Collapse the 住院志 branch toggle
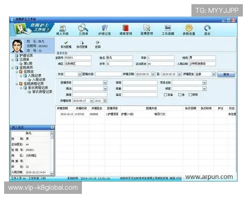 pyautogui.click(x=17, y=72)
